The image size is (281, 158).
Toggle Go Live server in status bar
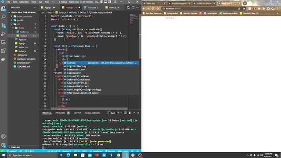click(110, 151)
